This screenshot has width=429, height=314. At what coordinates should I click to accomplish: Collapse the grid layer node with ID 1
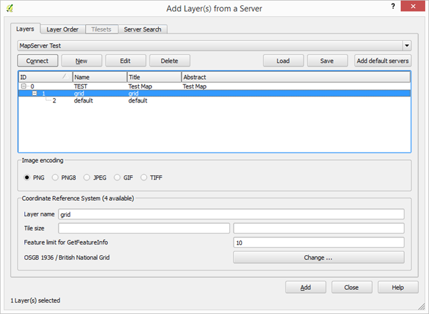pos(34,94)
